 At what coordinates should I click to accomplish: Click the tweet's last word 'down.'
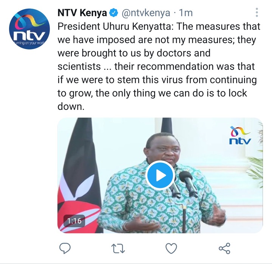point(71,107)
